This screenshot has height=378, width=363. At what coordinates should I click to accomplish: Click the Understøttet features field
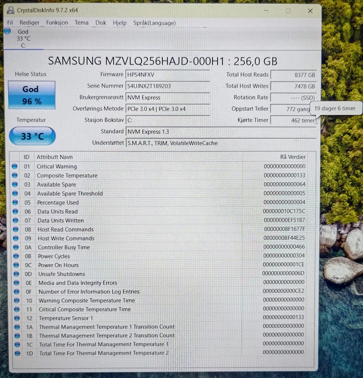pos(221,143)
